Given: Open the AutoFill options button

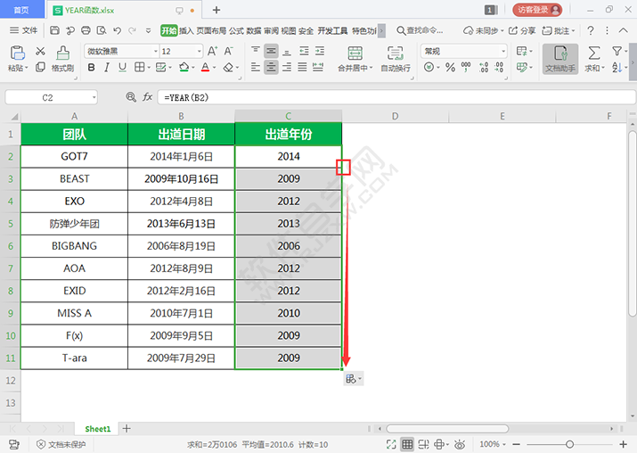Looking at the screenshot, I should click(353, 379).
